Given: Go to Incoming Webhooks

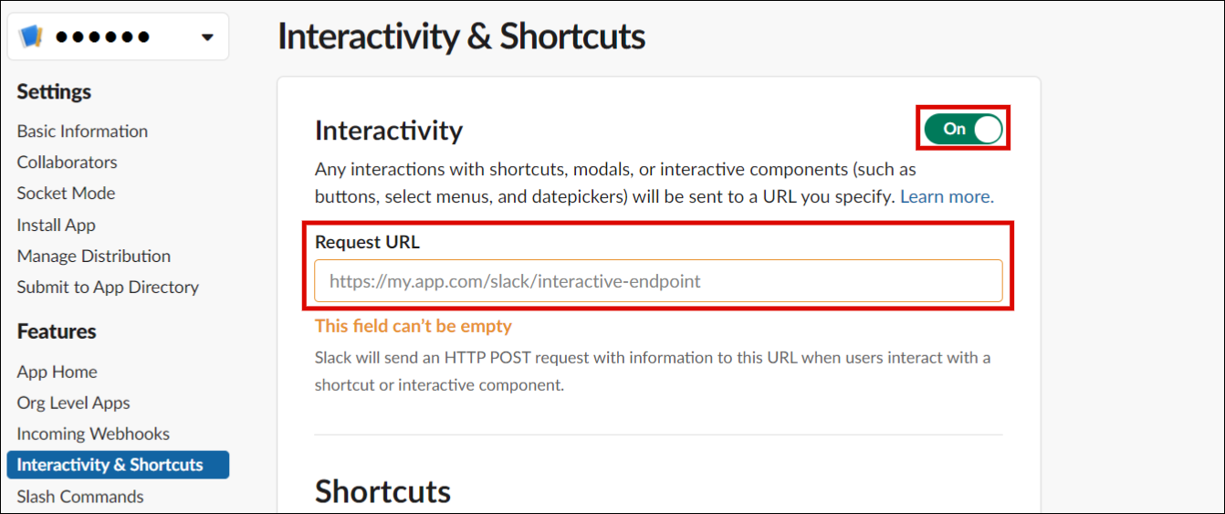Looking at the screenshot, I should point(93,434).
